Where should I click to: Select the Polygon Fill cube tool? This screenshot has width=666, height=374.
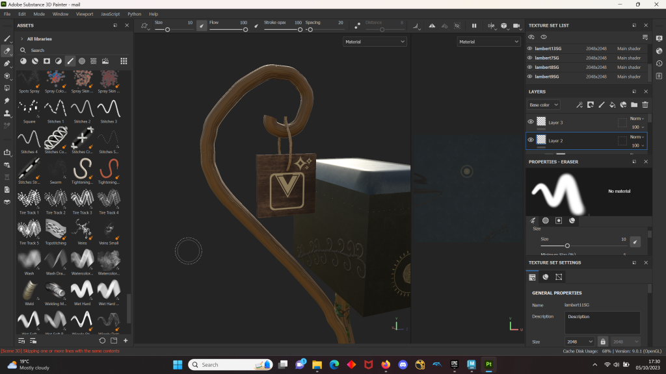click(x=7, y=76)
